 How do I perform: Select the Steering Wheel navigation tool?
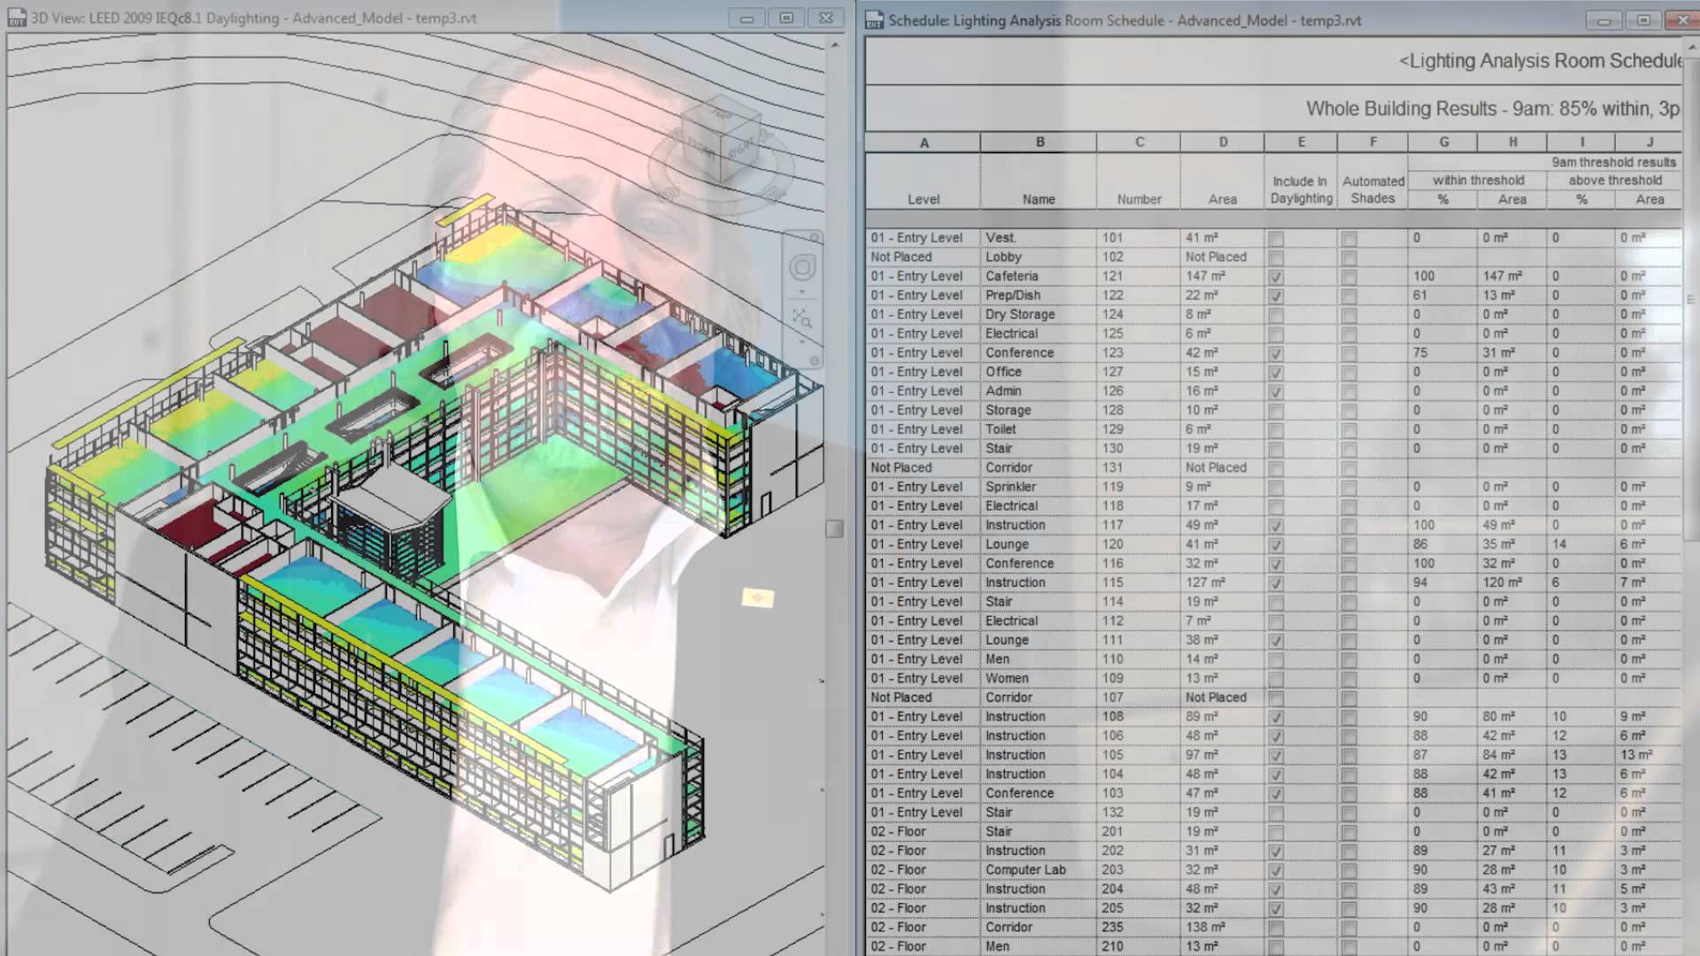click(x=802, y=268)
